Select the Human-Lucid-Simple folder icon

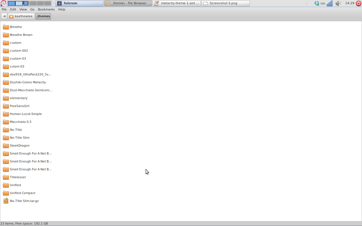(6, 114)
